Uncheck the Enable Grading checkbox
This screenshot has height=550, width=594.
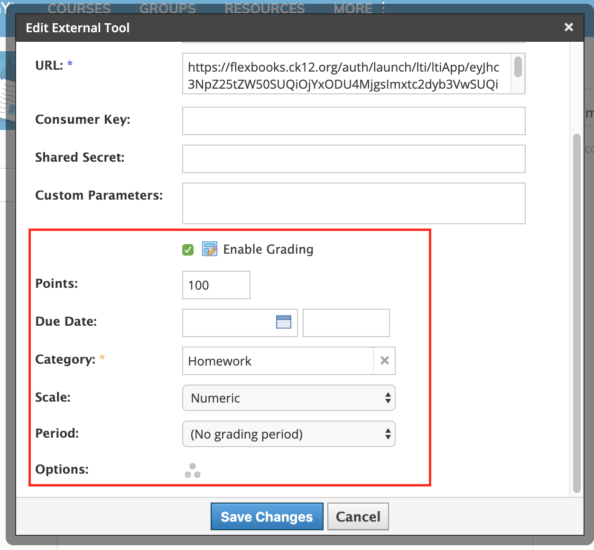click(188, 250)
